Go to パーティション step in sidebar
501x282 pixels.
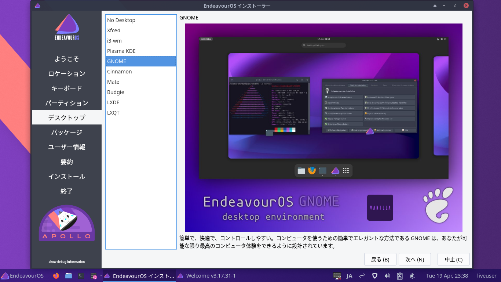click(67, 103)
